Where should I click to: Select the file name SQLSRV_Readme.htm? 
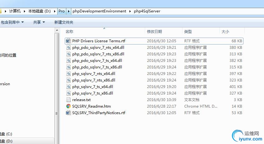point(92,106)
